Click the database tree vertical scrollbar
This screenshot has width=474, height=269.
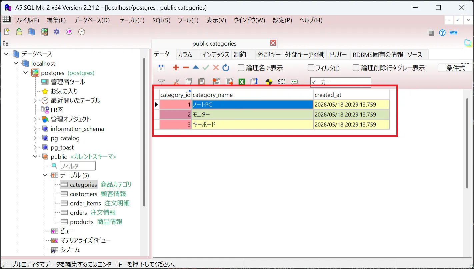pos(144,132)
